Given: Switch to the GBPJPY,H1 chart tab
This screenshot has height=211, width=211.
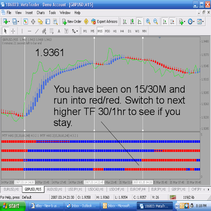Looking at the screenshot, I should [178, 189].
